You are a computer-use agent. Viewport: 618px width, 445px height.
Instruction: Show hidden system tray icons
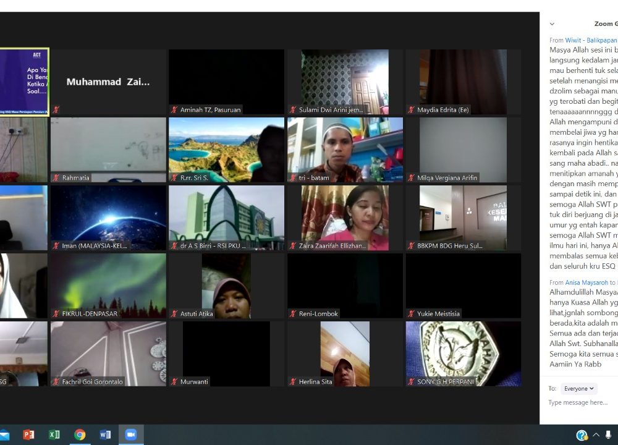point(596,435)
